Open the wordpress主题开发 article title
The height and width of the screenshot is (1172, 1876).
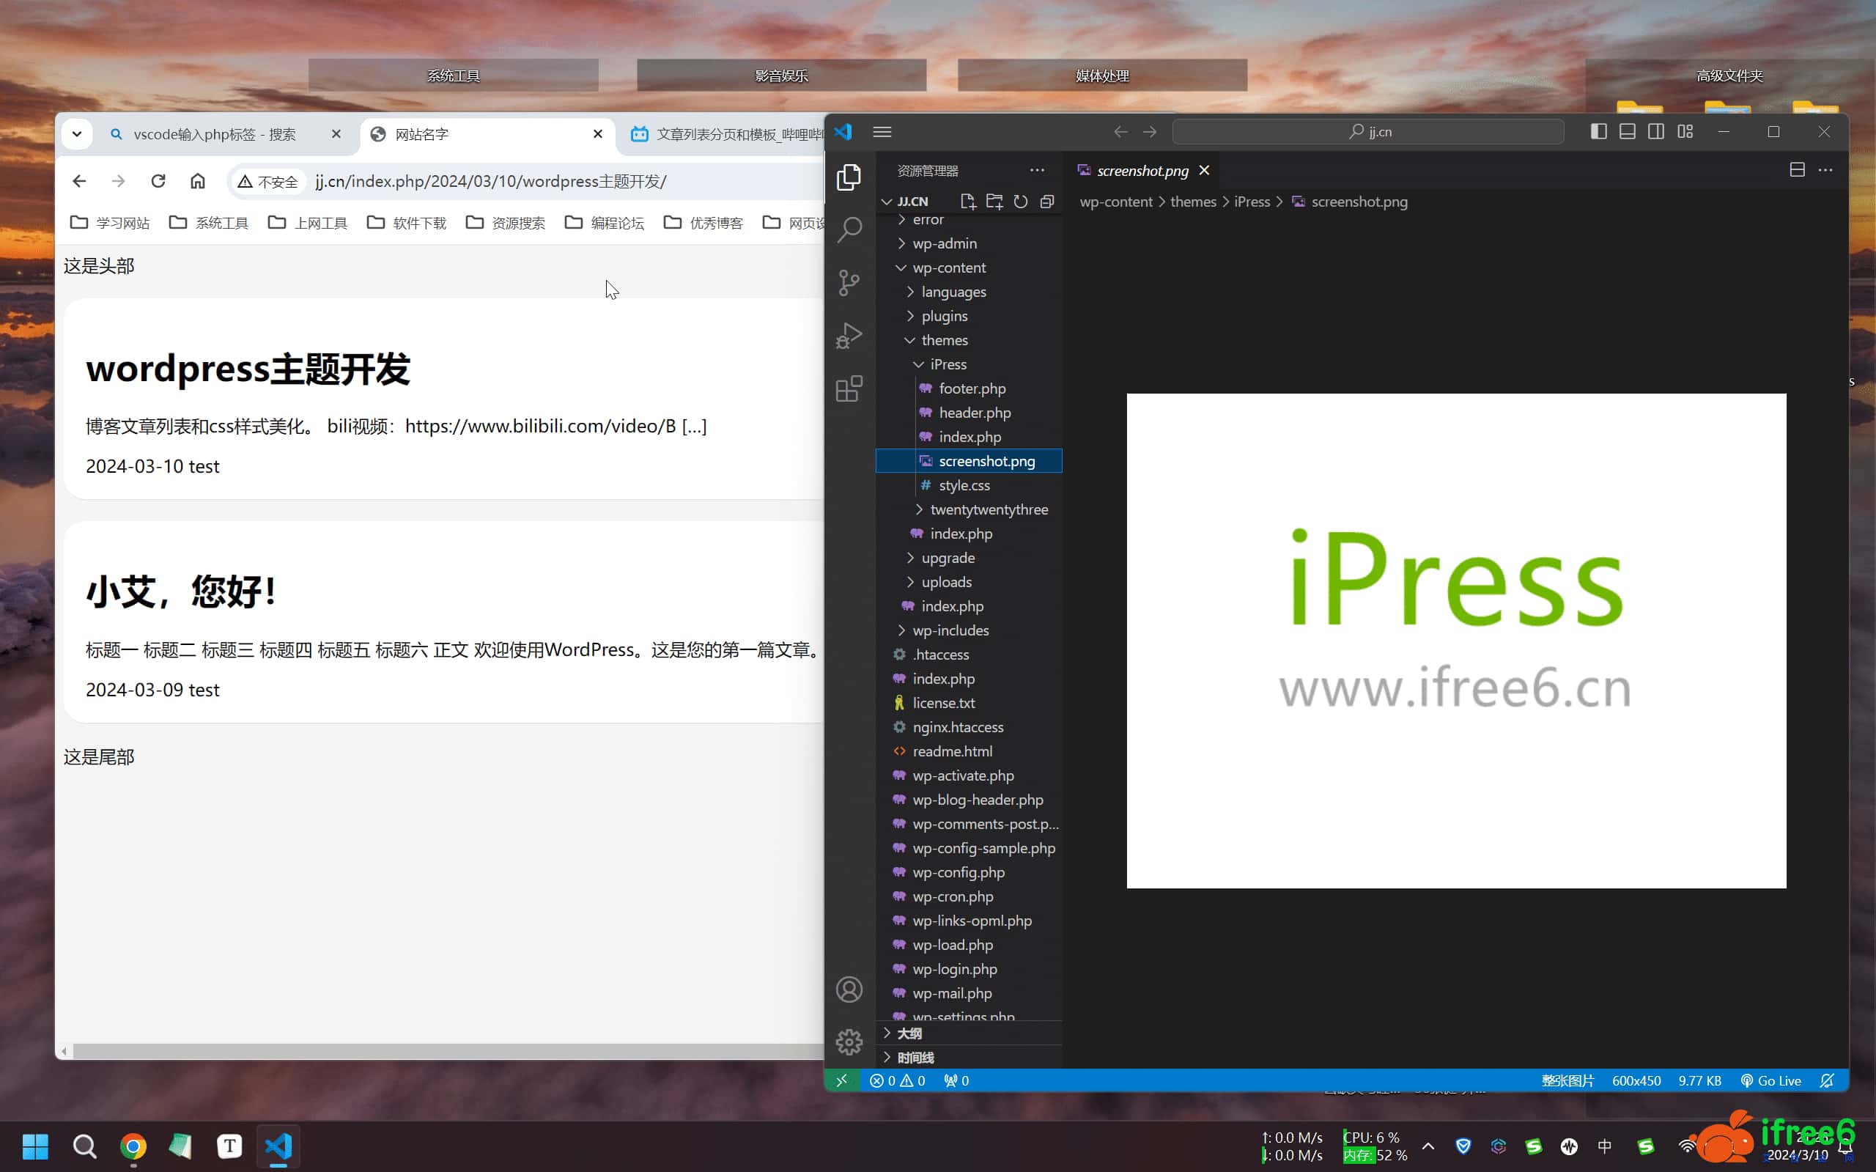click(248, 369)
